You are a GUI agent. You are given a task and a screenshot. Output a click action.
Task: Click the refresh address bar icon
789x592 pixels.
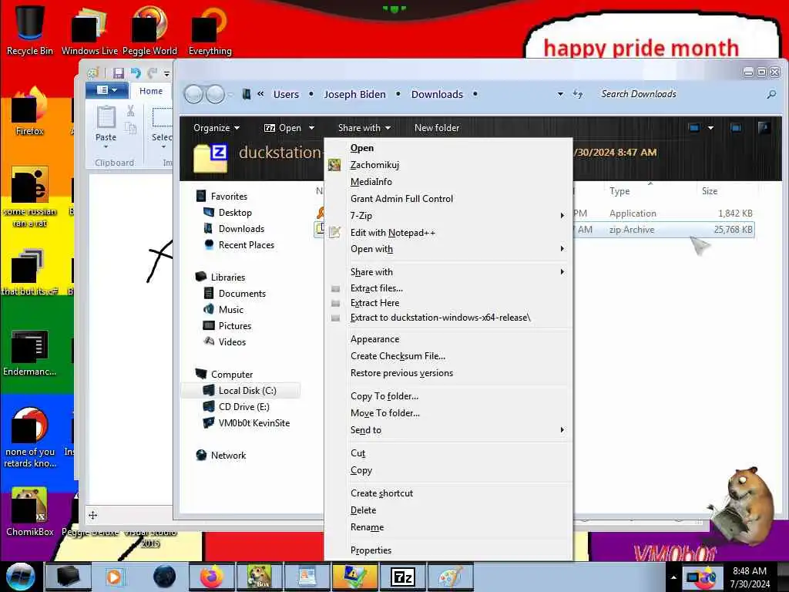578,94
